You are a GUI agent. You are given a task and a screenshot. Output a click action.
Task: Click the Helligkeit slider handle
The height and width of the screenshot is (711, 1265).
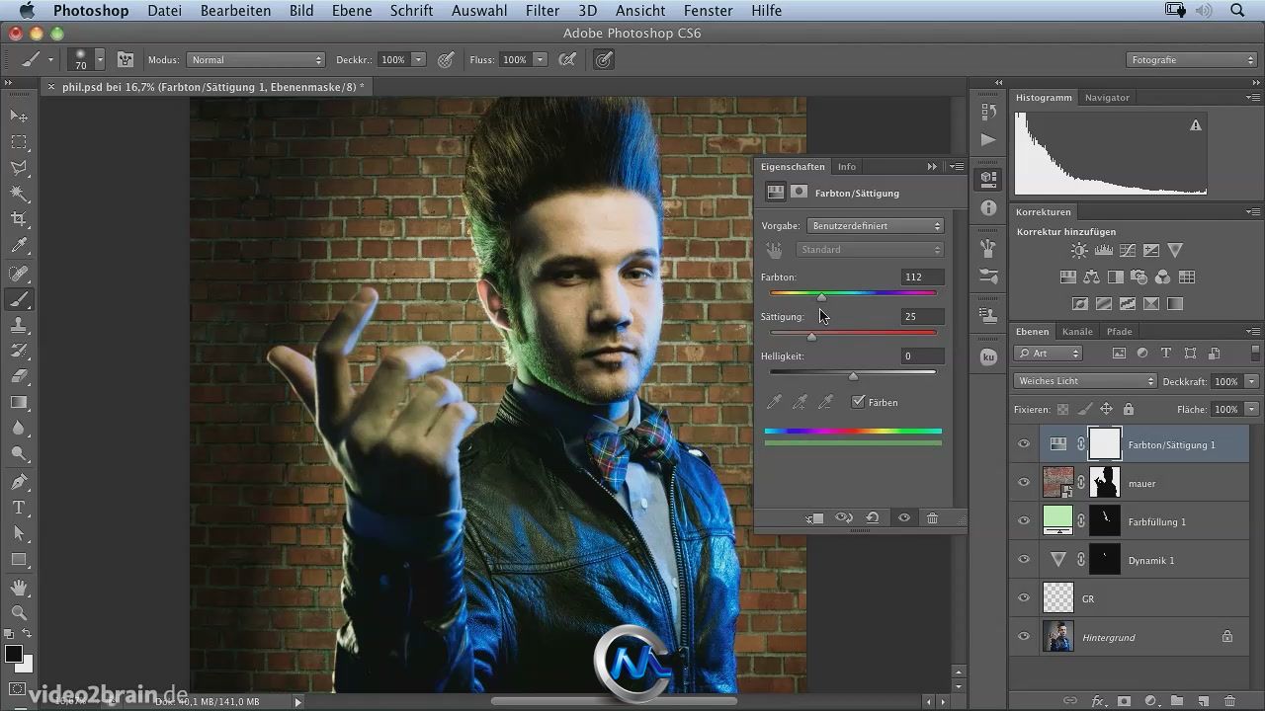pyautogui.click(x=853, y=376)
